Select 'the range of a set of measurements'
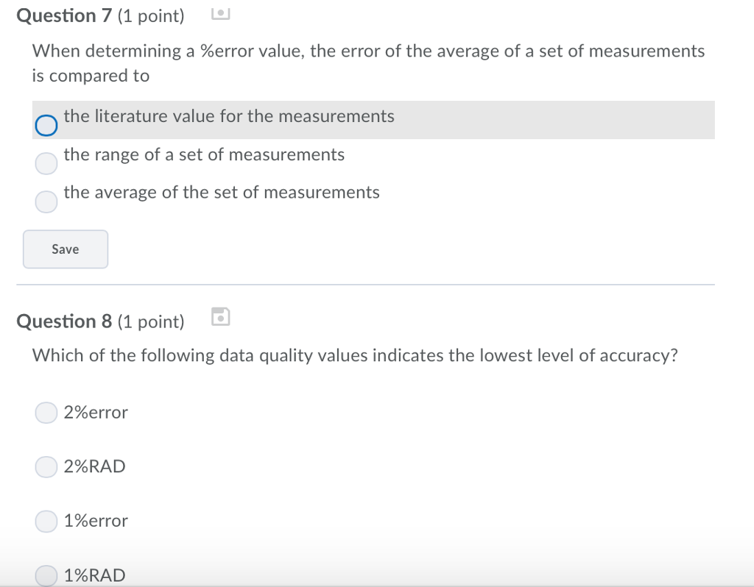Screen dimensions: 754x587 [x=46, y=163]
